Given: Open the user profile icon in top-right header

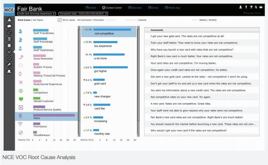Looking at the screenshot, I should (x=240, y=7).
